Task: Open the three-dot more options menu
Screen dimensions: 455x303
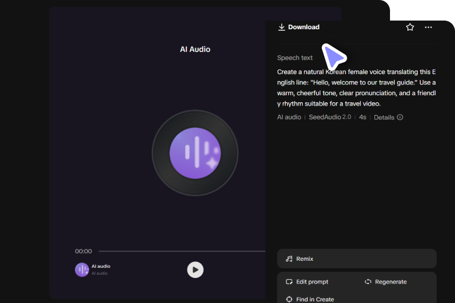Action: pos(428,27)
